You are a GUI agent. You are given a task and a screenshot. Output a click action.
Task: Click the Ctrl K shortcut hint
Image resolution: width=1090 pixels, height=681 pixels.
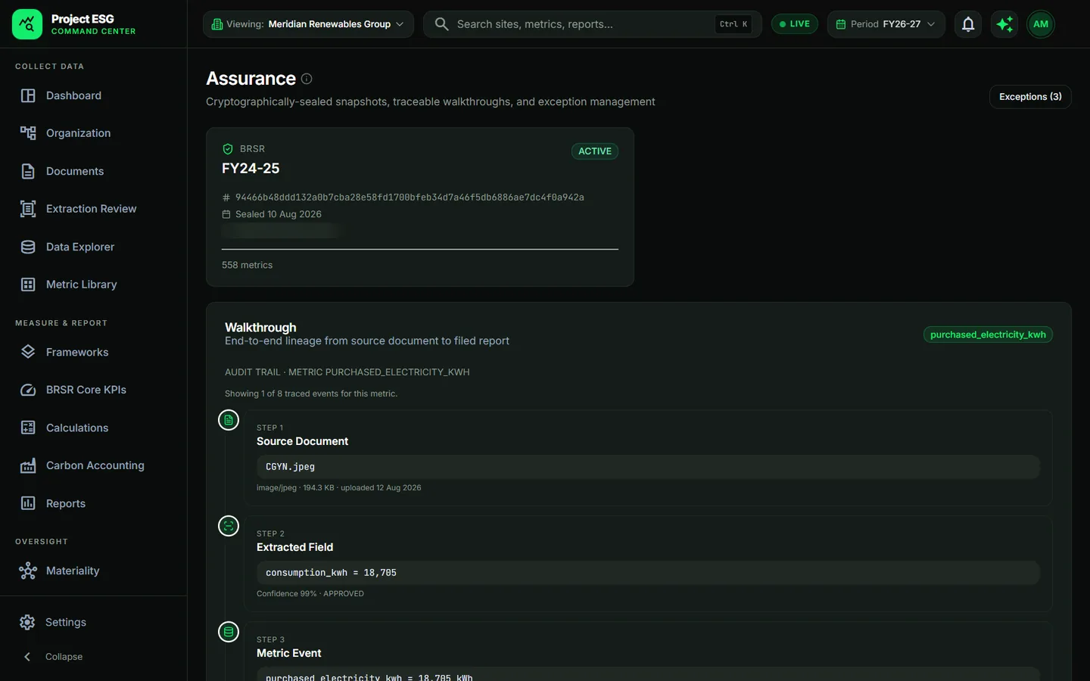pos(733,24)
